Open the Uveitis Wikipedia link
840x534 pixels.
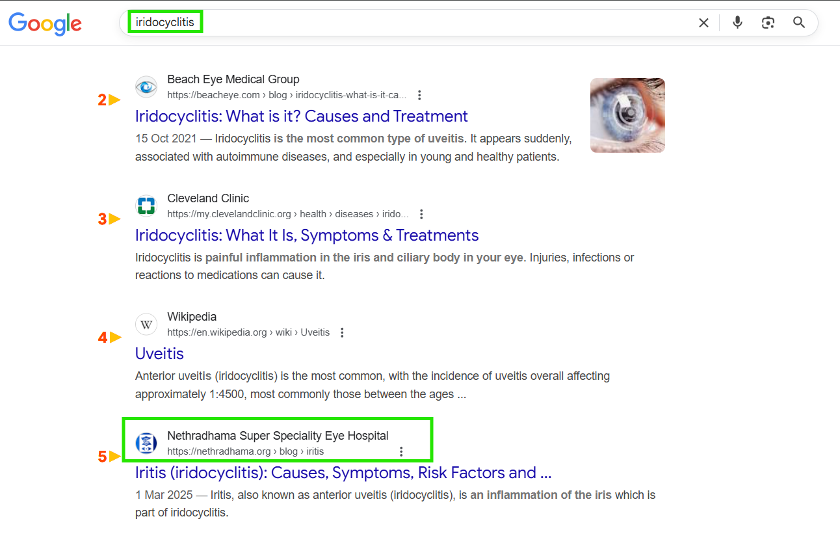tap(159, 354)
